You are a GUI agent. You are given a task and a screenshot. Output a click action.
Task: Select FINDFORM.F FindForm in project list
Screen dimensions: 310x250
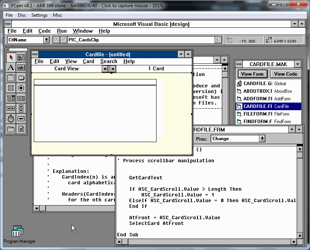tap(269, 122)
